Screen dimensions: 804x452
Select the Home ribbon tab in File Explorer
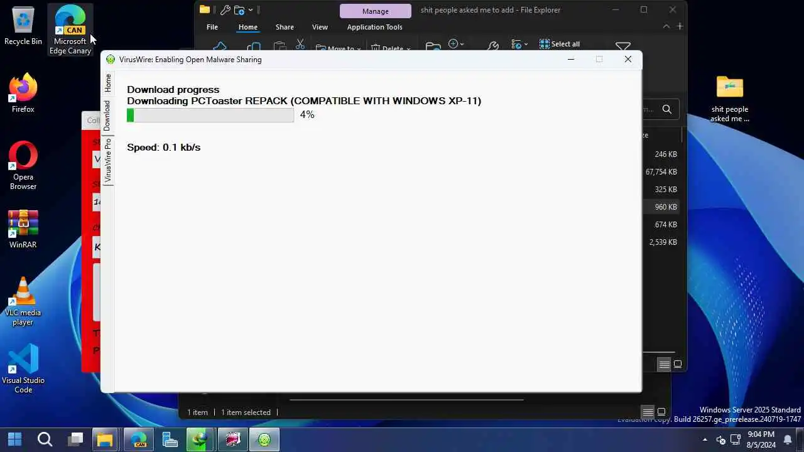[x=247, y=27]
